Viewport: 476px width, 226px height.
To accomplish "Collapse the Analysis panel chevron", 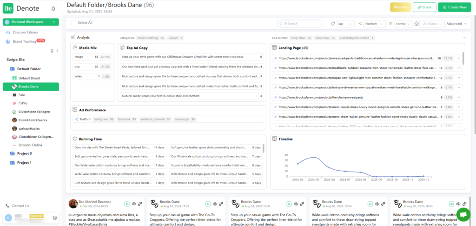I will [x=464, y=37].
